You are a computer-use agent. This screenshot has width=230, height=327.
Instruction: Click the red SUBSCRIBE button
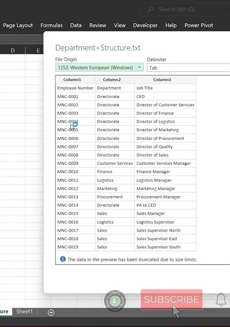[171, 299]
